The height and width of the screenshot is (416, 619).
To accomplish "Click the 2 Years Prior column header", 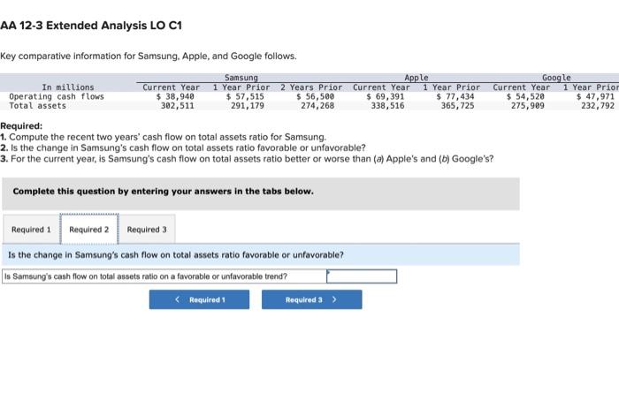I will tap(311, 87).
